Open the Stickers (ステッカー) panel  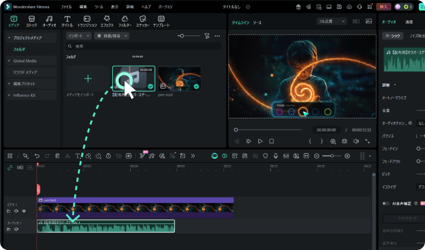pos(142,21)
